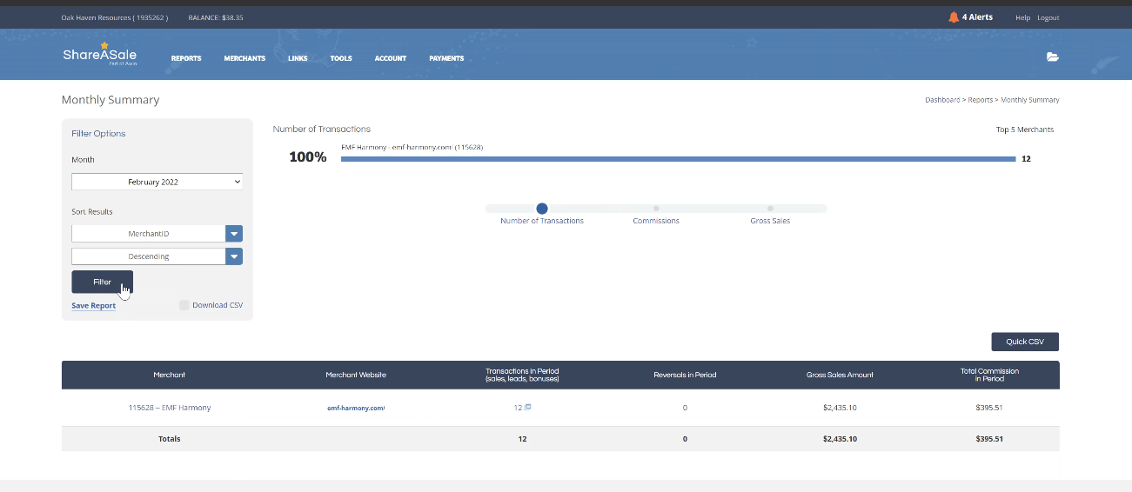Click the 12 transactions link in EMF row
The width and height of the screenshot is (1132, 492).
(518, 408)
